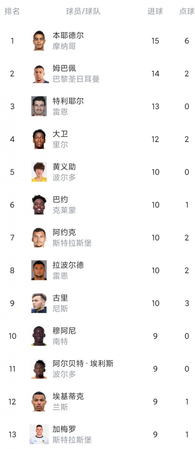Open the 巴黎圣日耳曼 team link
The height and width of the screenshot is (449, 195).
76,79
